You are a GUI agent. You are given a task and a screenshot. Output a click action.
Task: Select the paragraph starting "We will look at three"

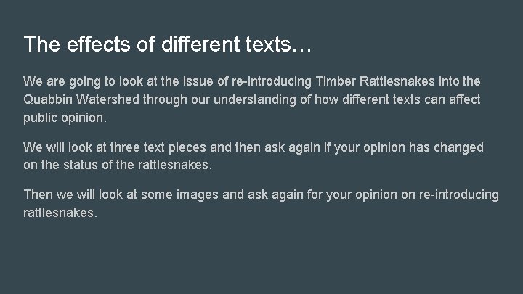254,156
